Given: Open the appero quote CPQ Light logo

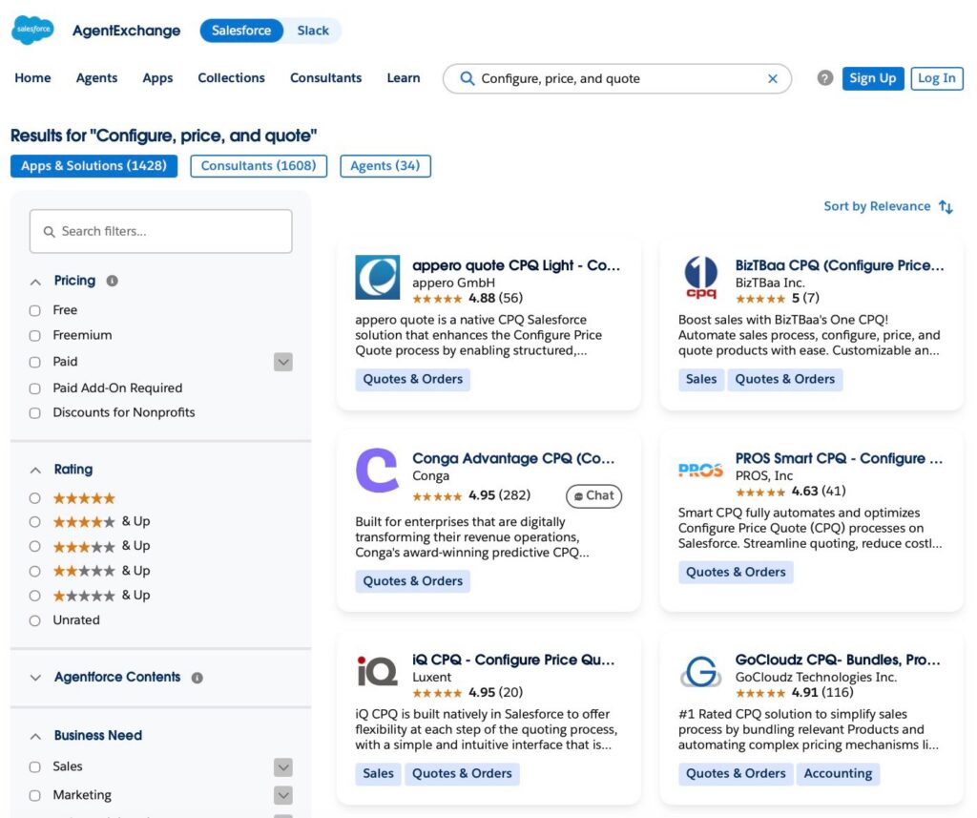Looking at the screenshot, I should 378,277.
